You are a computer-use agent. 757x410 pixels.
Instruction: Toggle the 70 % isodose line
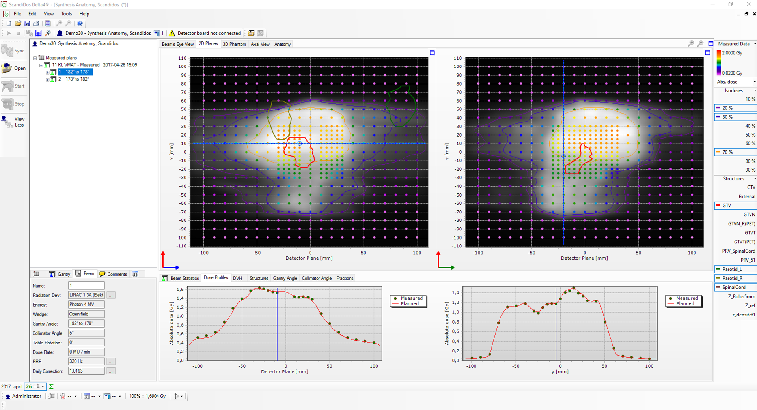tap(735, 152)
